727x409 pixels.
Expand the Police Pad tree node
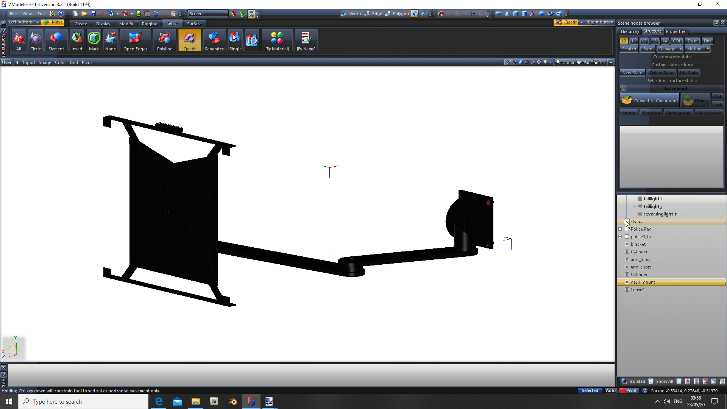620,229
